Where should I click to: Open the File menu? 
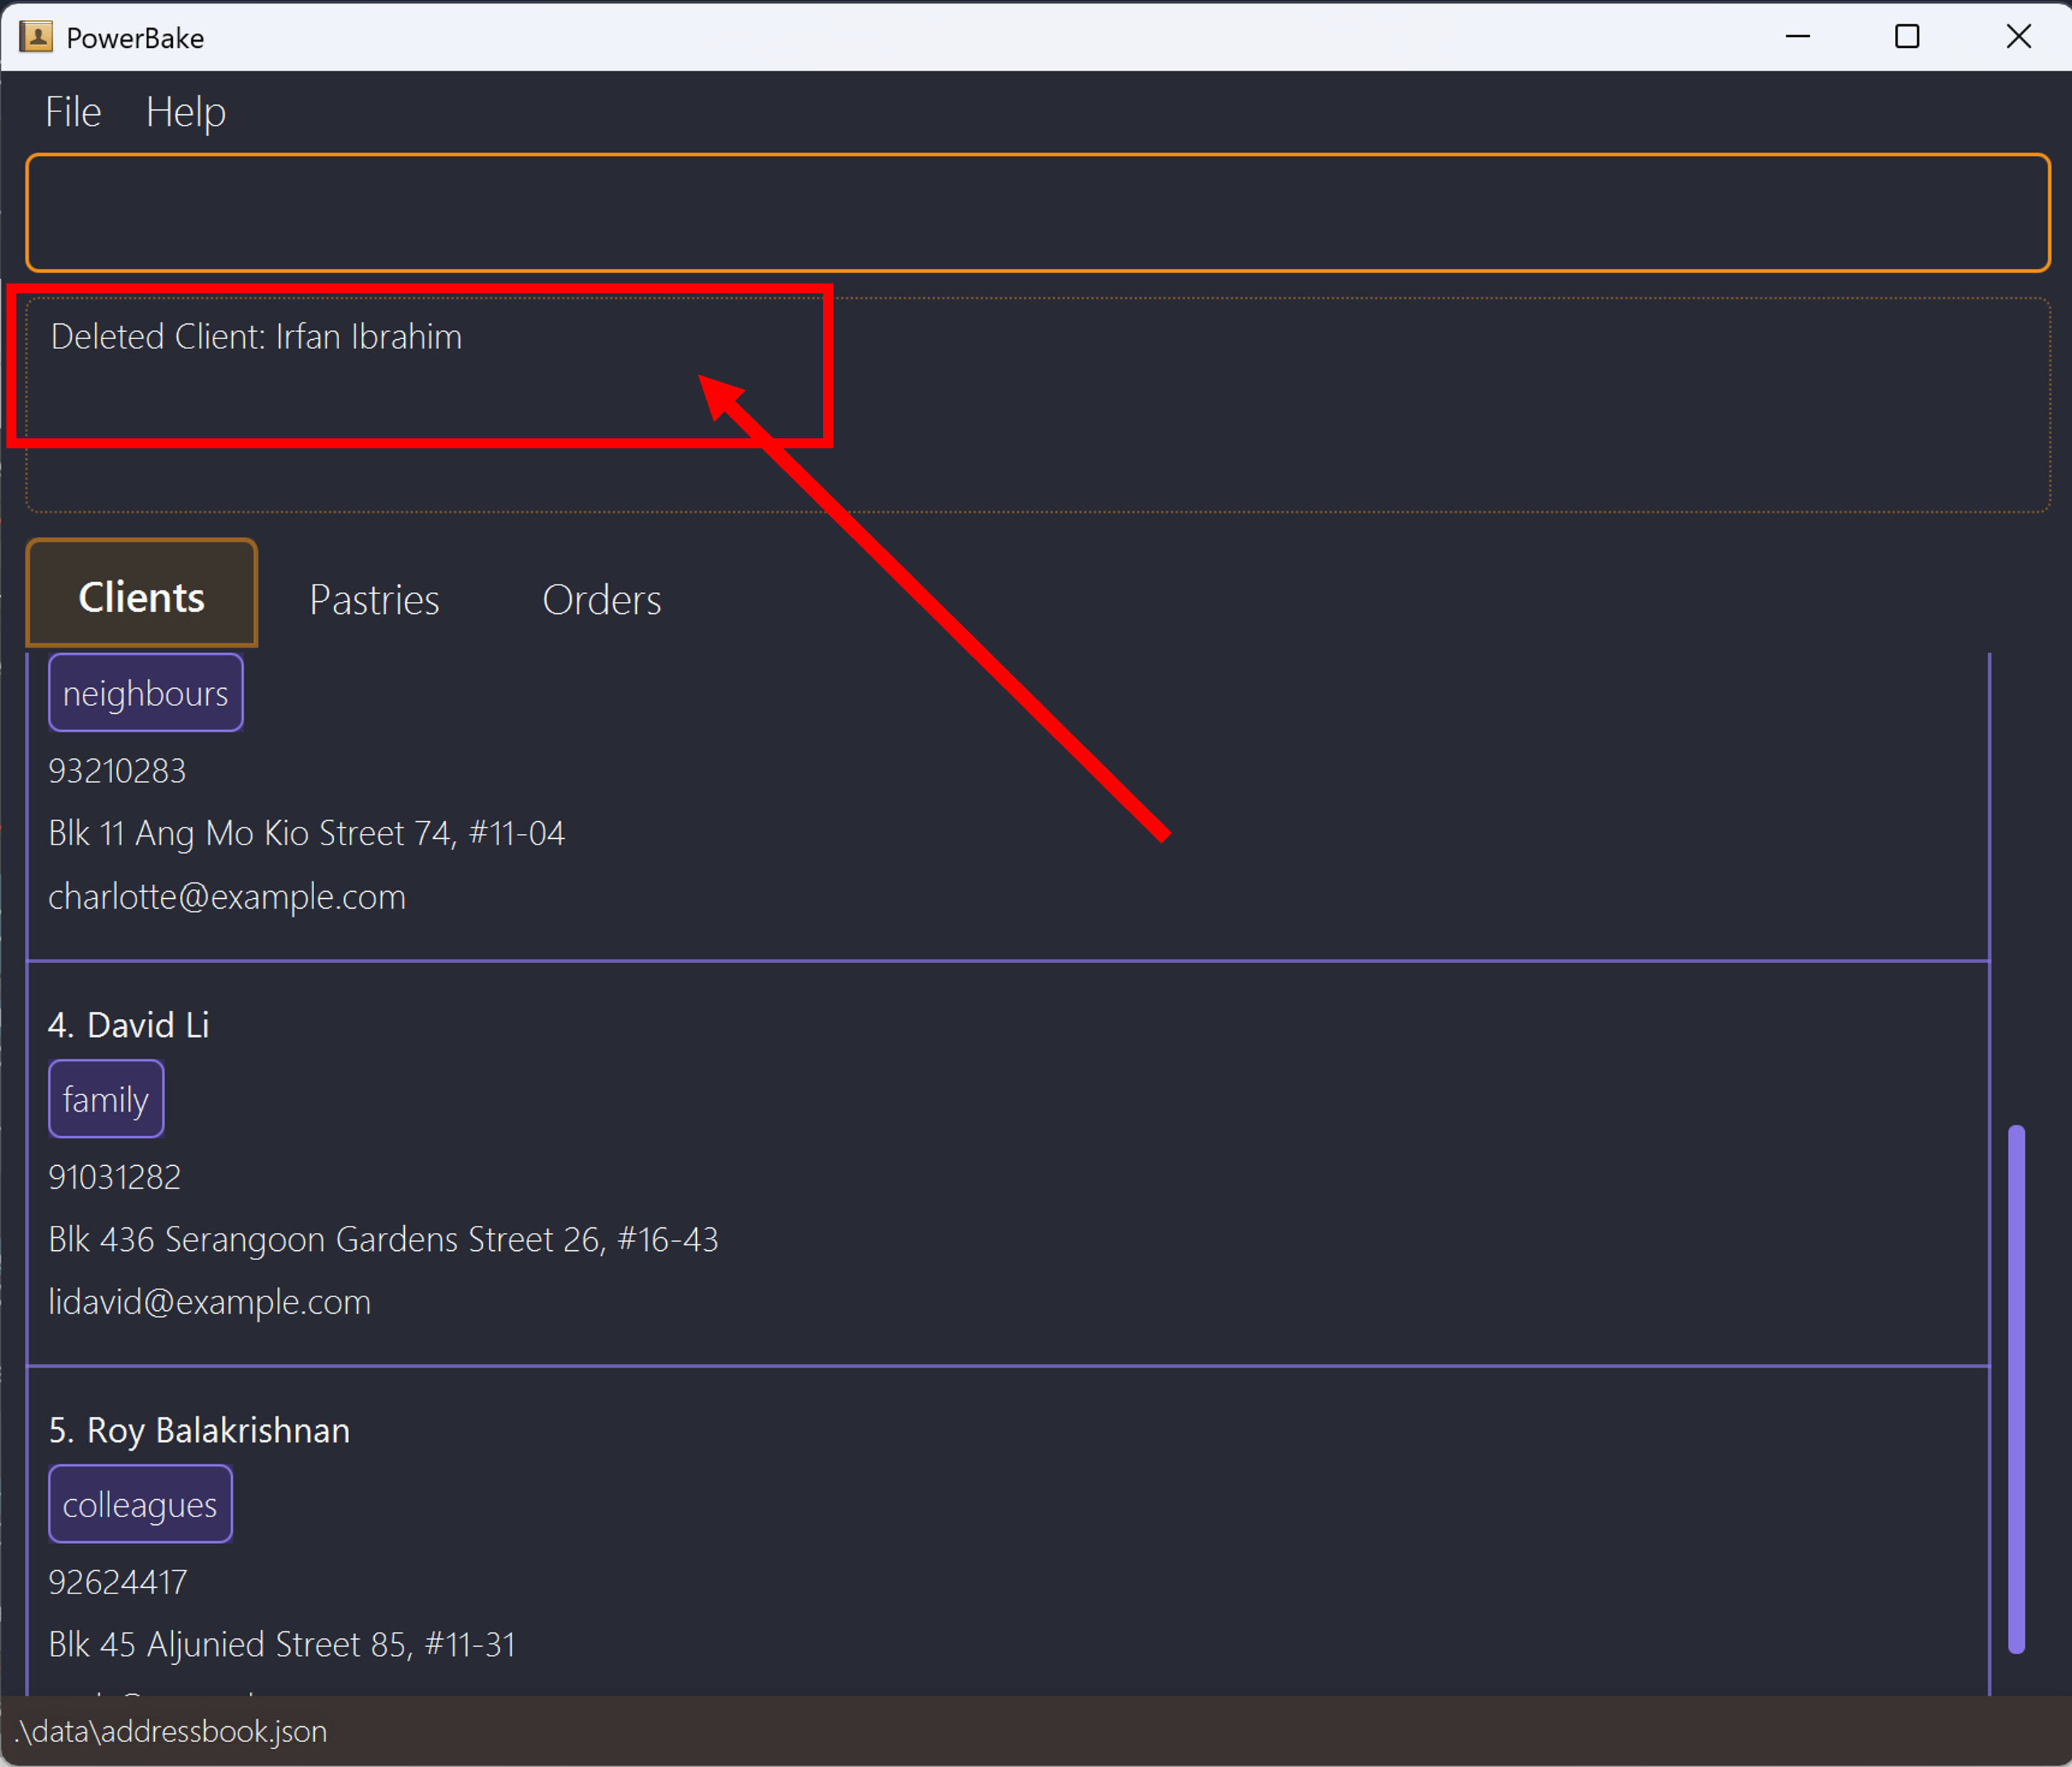73,112
